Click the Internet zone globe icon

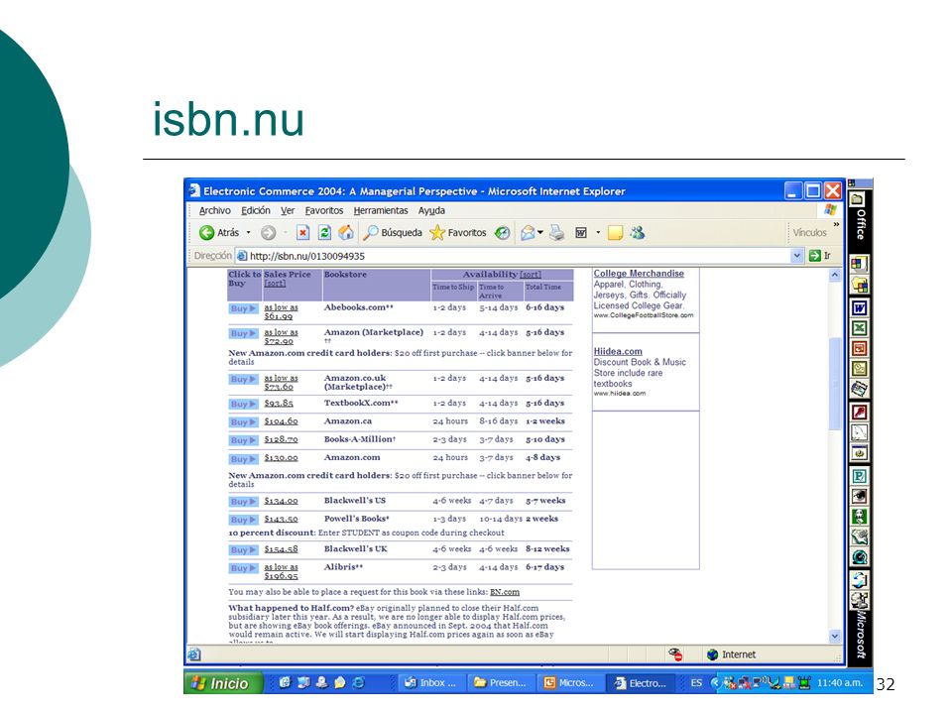[713, 654]
